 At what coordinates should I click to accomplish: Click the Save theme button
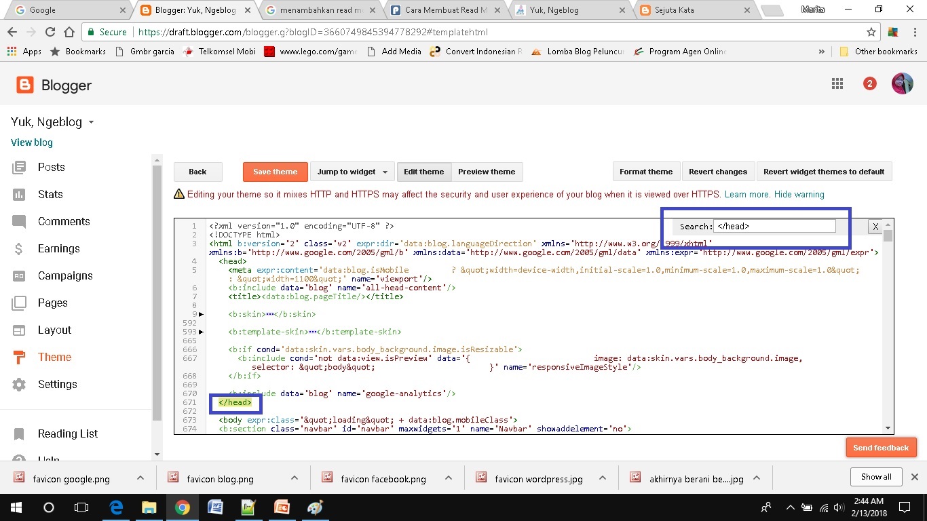pyautogui.click(x=275, y=172)
